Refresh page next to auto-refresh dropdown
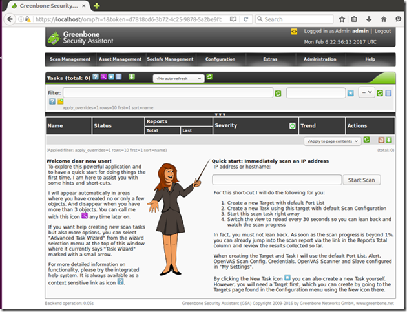The width and height of the screenshot is (407, 312). (209, 77)
